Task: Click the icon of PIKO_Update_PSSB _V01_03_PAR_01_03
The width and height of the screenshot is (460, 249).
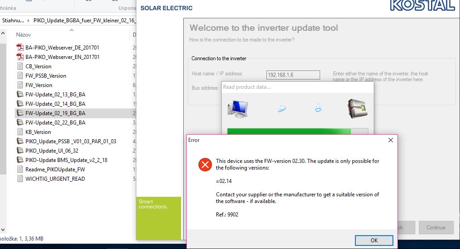Action: [x=20, y=141]
